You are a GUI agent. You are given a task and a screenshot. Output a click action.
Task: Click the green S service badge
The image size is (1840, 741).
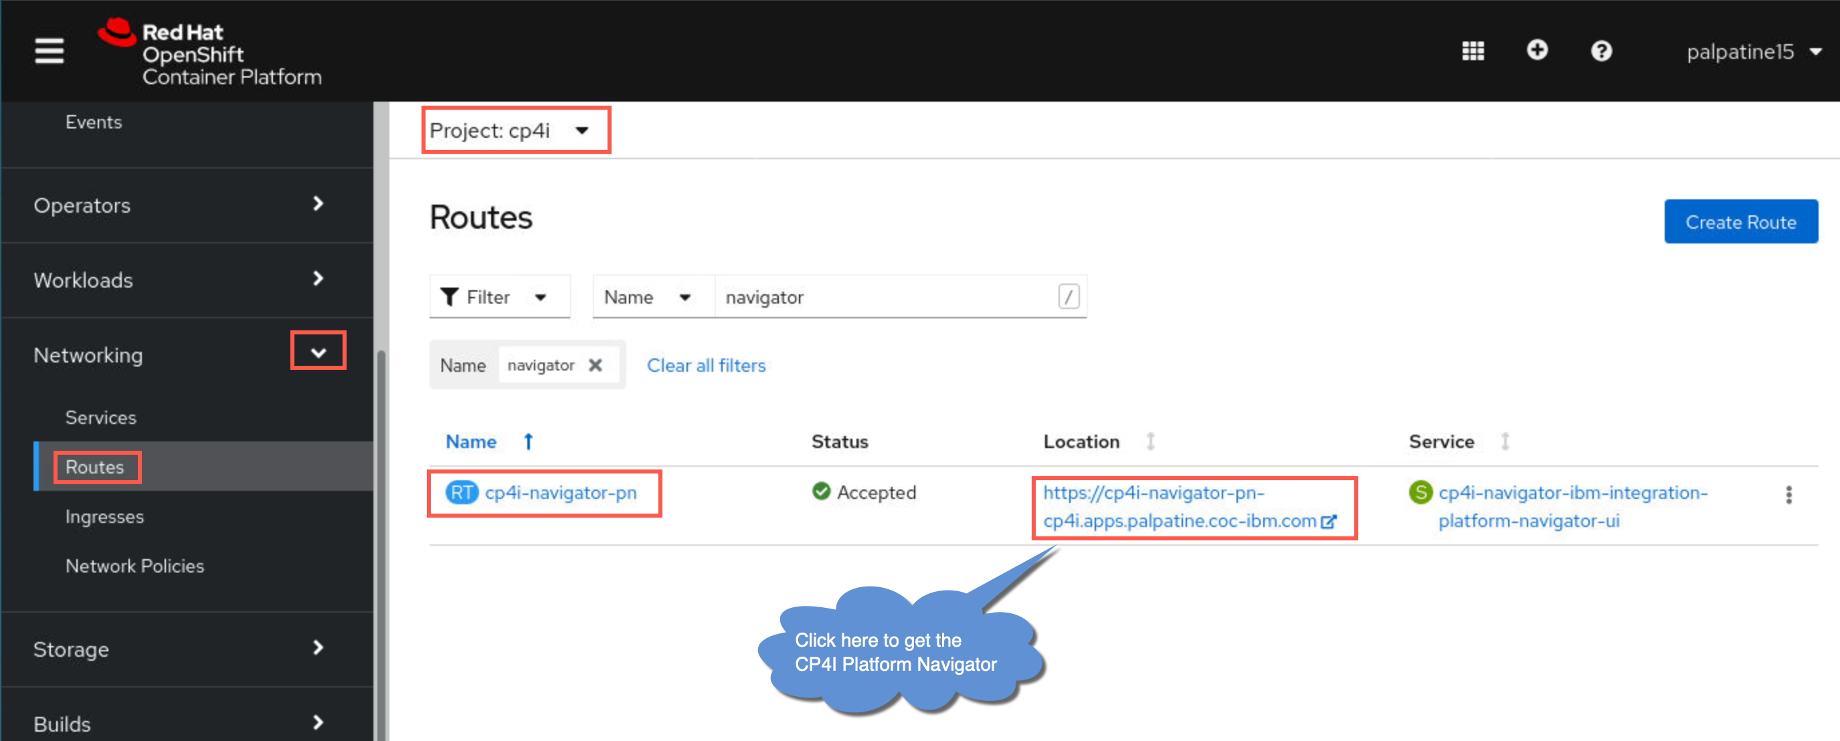(1420, 493)
